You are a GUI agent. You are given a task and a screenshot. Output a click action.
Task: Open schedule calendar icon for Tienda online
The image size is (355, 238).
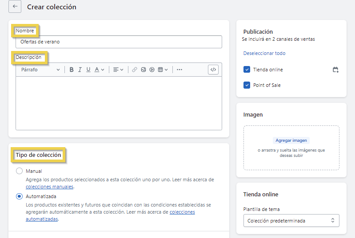click(x=335, y=70)
